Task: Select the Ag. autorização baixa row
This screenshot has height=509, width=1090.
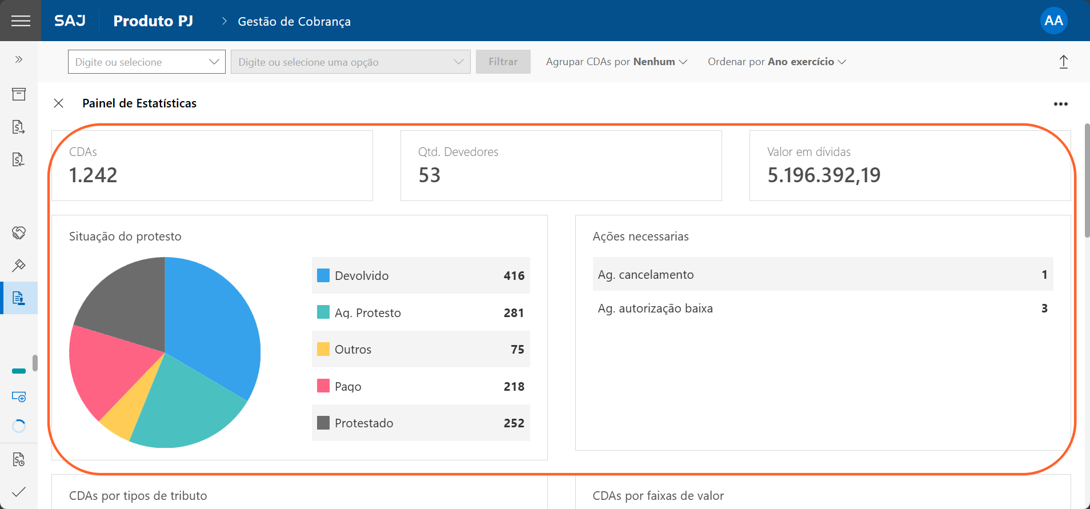Action: pyautogui.click(x=823, y=308)
